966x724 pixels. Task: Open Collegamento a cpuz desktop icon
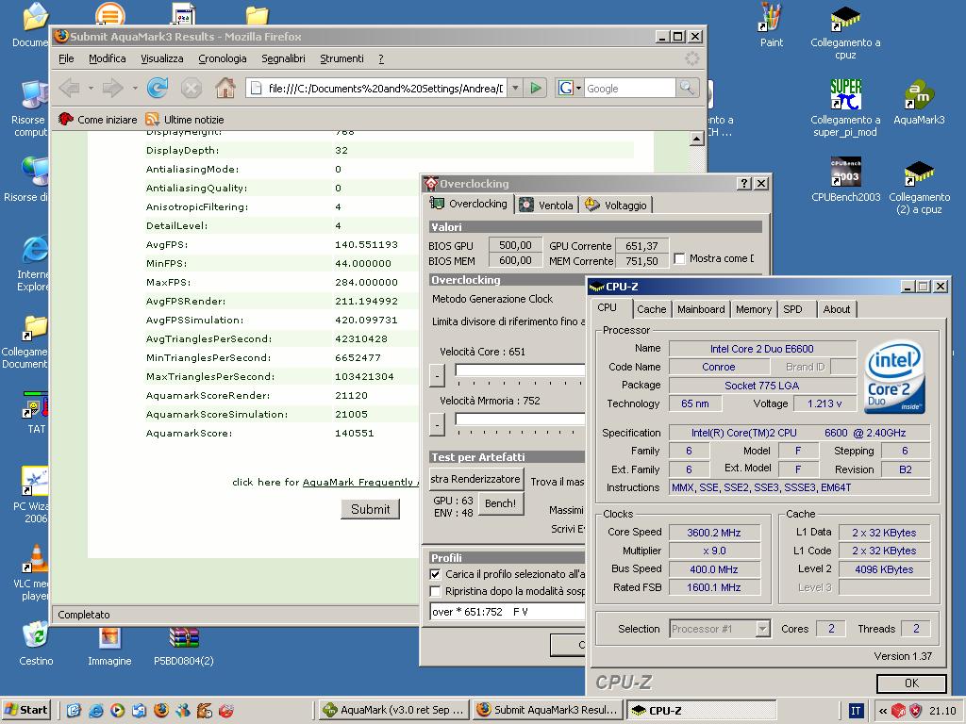coord(845,32)
